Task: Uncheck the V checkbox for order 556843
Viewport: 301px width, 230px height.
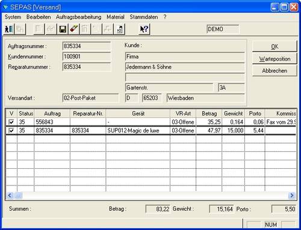Action: click(x=11, y=122)
